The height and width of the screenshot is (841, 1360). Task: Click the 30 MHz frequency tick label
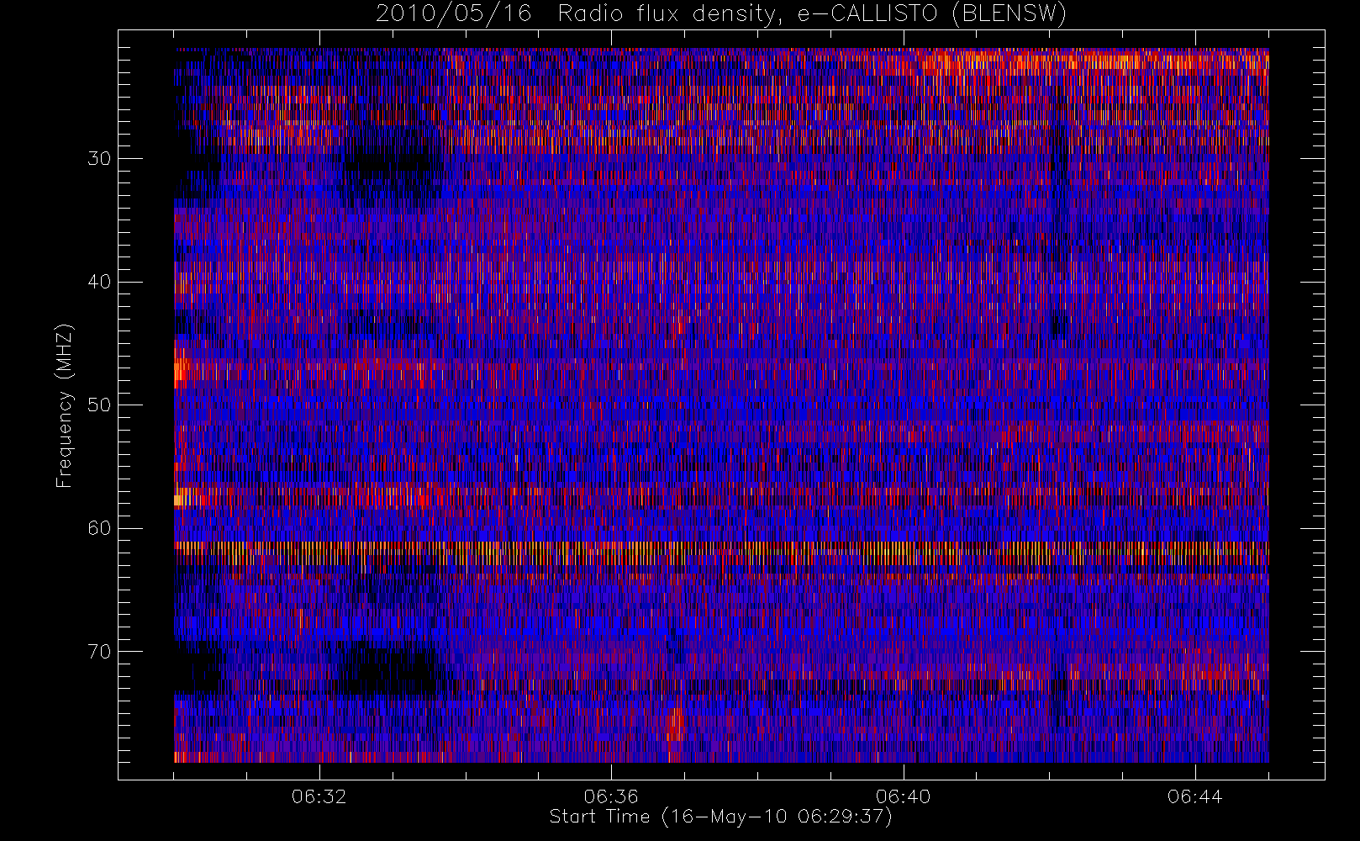click(x=99, y=158)
